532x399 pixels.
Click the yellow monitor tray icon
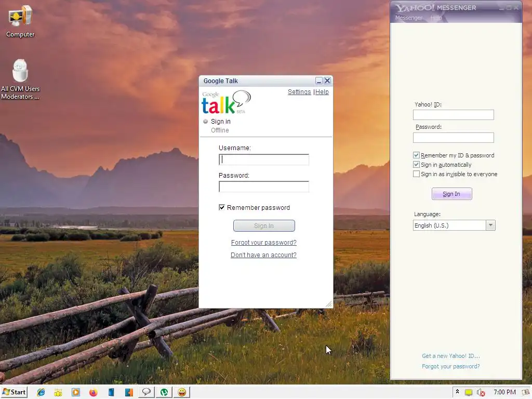469,393
